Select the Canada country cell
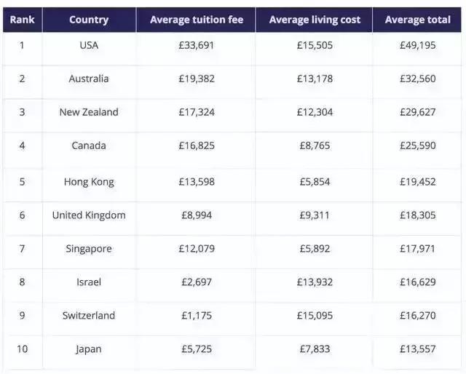 (x=89, y=146)
